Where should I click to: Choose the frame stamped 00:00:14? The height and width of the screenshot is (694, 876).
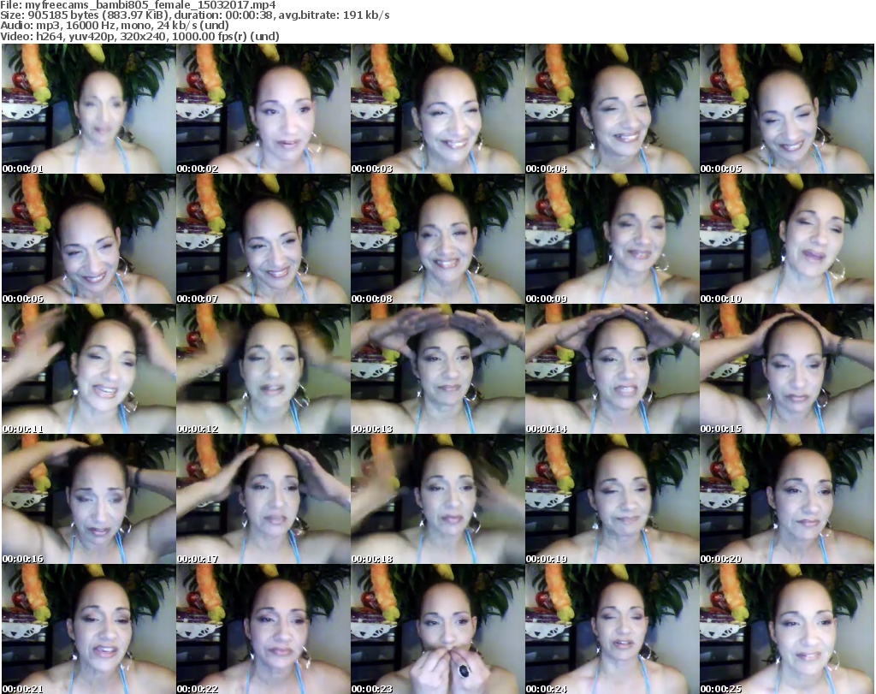tap(613, 370)
